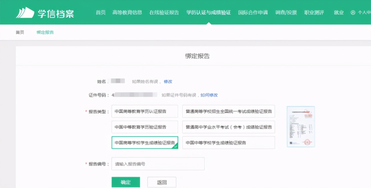Viewport: 371px width, 188px height.
Task: Click the 报告编号 input field
Action: point(158,163)
